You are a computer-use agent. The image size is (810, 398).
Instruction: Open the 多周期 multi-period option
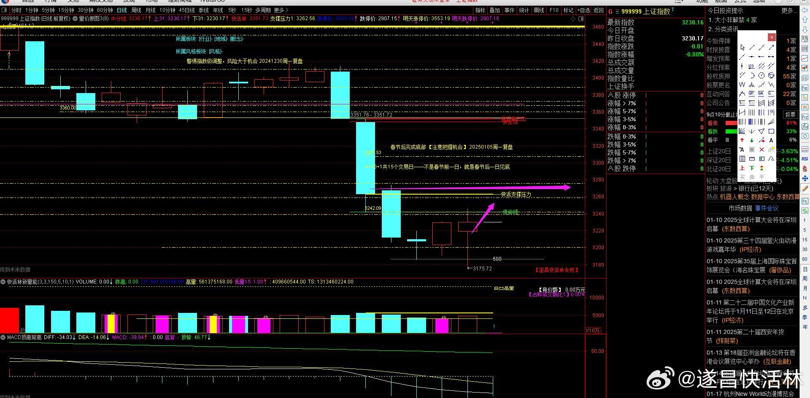(x=263, y=10)
